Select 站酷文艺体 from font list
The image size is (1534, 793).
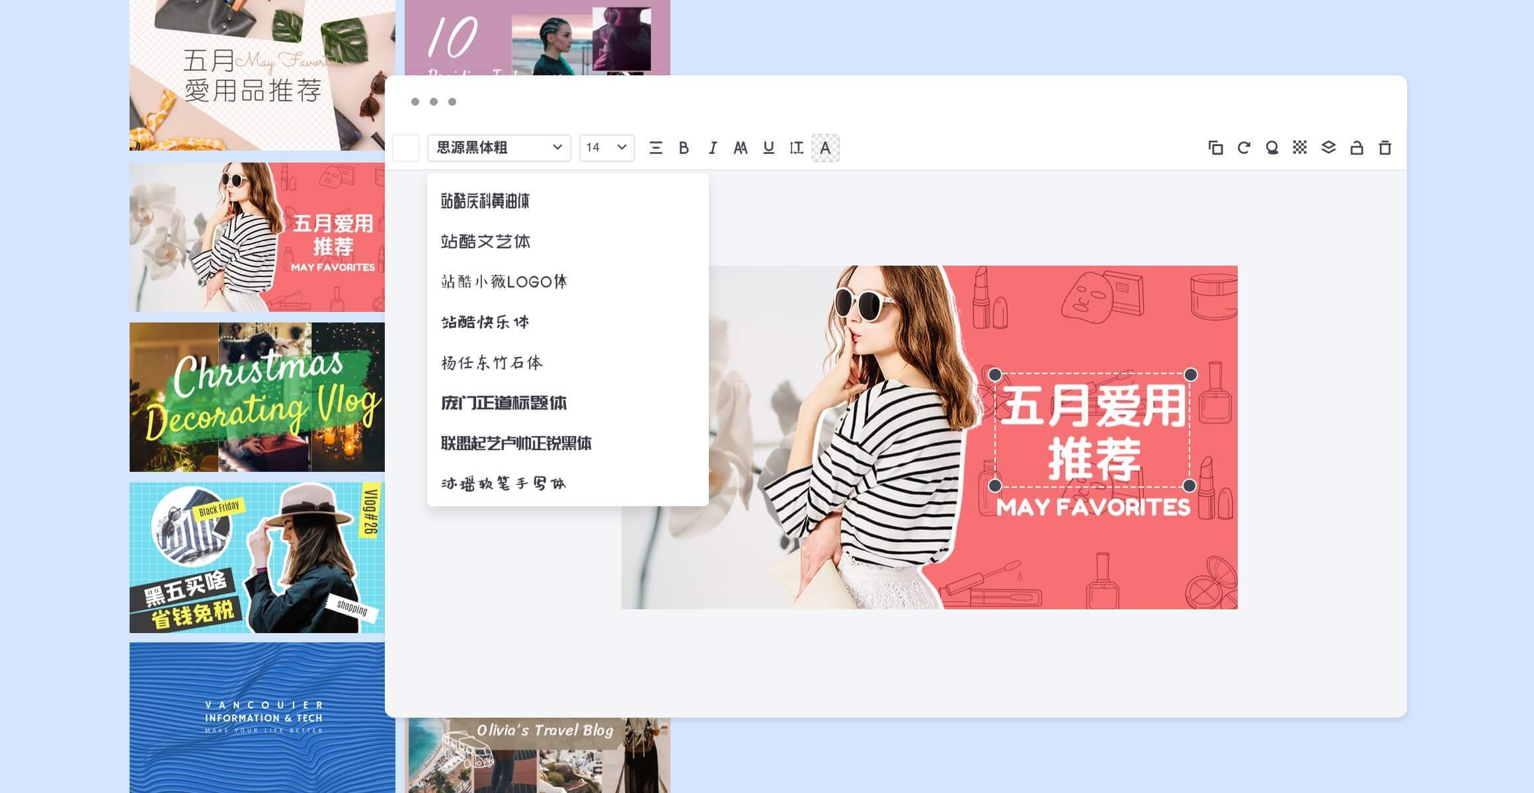coord(486,242)
